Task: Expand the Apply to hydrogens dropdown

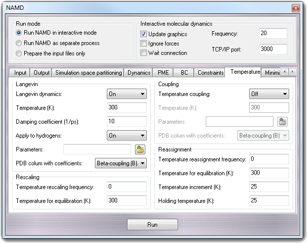Action: pyautogui.click(x=127, y=136)
